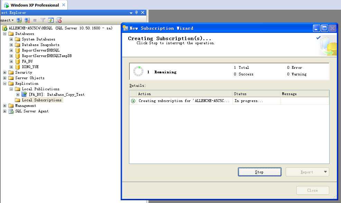The width and height of the screenshot is (341, 203).
Task: Open the Object Explorer window position dropdown
Action: 131,13
